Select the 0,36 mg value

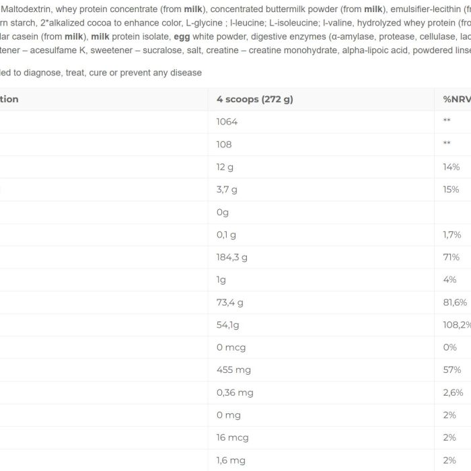(x=235, y=392)
